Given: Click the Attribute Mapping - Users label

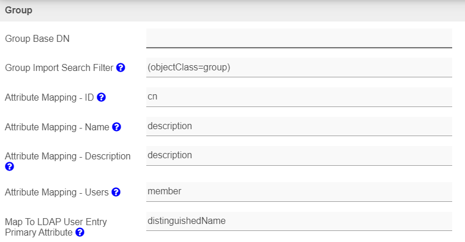Looking at the screenshot, I should pos(57,192).
